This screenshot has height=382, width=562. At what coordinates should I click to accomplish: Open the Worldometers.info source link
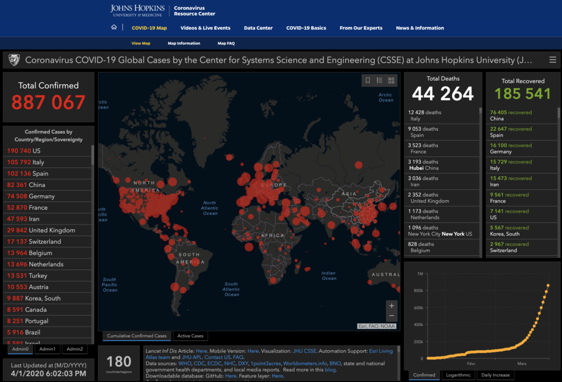(x=305, y=363)
